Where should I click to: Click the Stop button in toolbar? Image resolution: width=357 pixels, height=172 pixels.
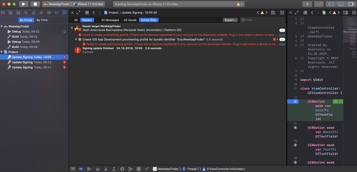point(35,4)
